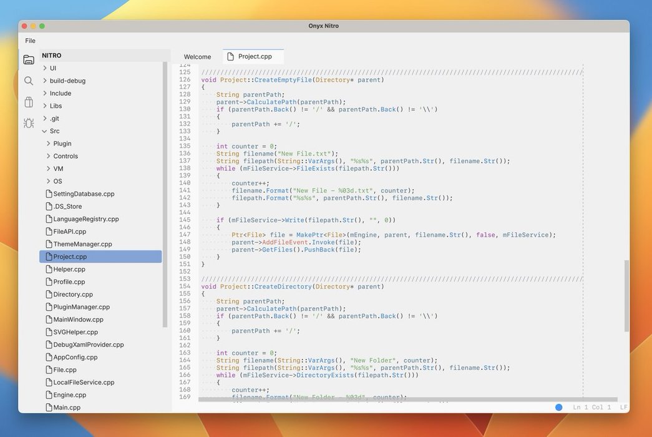Click file icon beside Directory.cpp

[x=49, y=294]
